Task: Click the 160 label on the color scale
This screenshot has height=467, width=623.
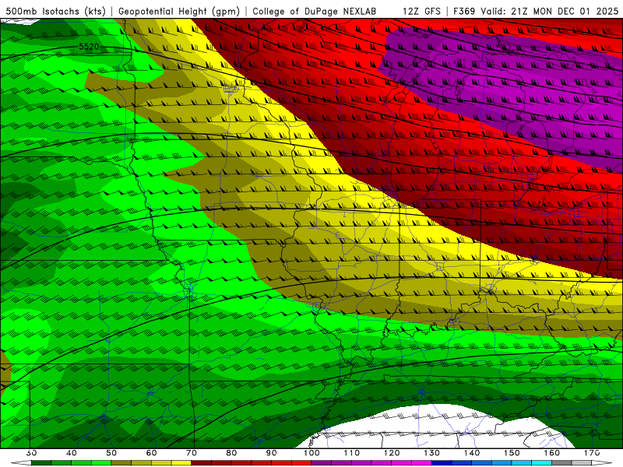Action: click(552, 453)
